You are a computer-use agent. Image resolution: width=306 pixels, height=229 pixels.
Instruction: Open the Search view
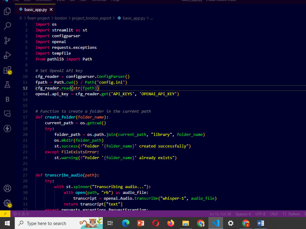7,26
